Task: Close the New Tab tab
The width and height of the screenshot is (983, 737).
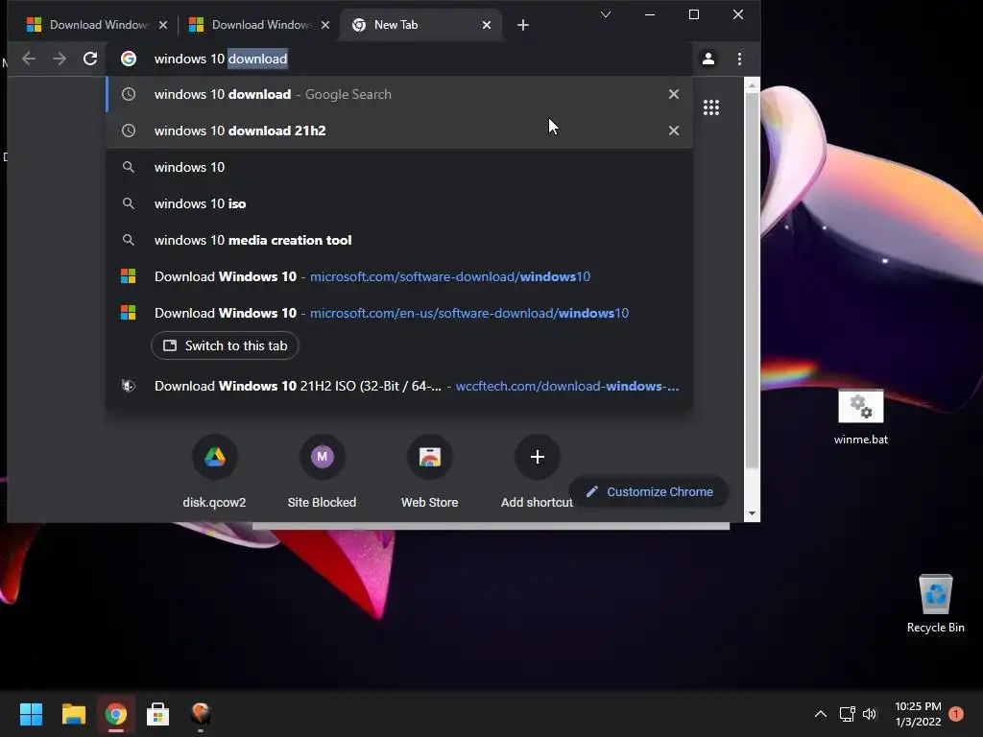Action: pos(487,25)
